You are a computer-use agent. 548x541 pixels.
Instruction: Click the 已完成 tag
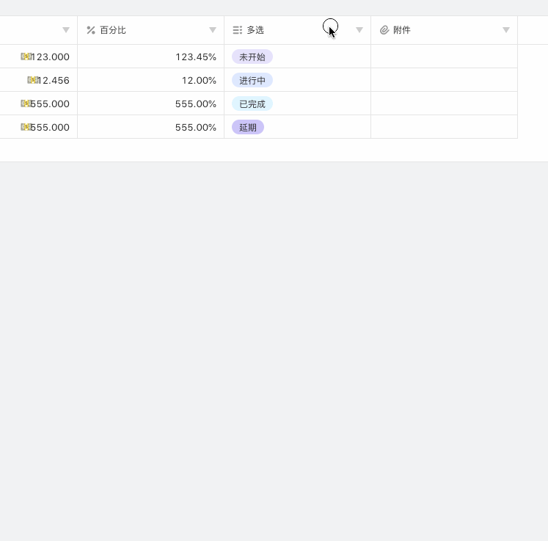(252, 104)
